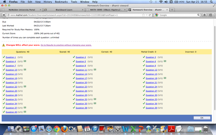Click the note icon beside Question 4
This screenshot has width=216, height=135.
(x=25, y=61)
